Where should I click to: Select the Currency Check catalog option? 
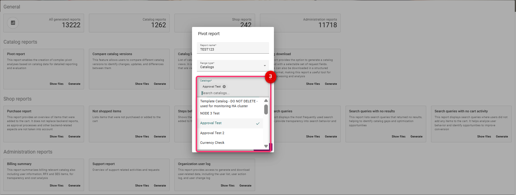(212, 143)
